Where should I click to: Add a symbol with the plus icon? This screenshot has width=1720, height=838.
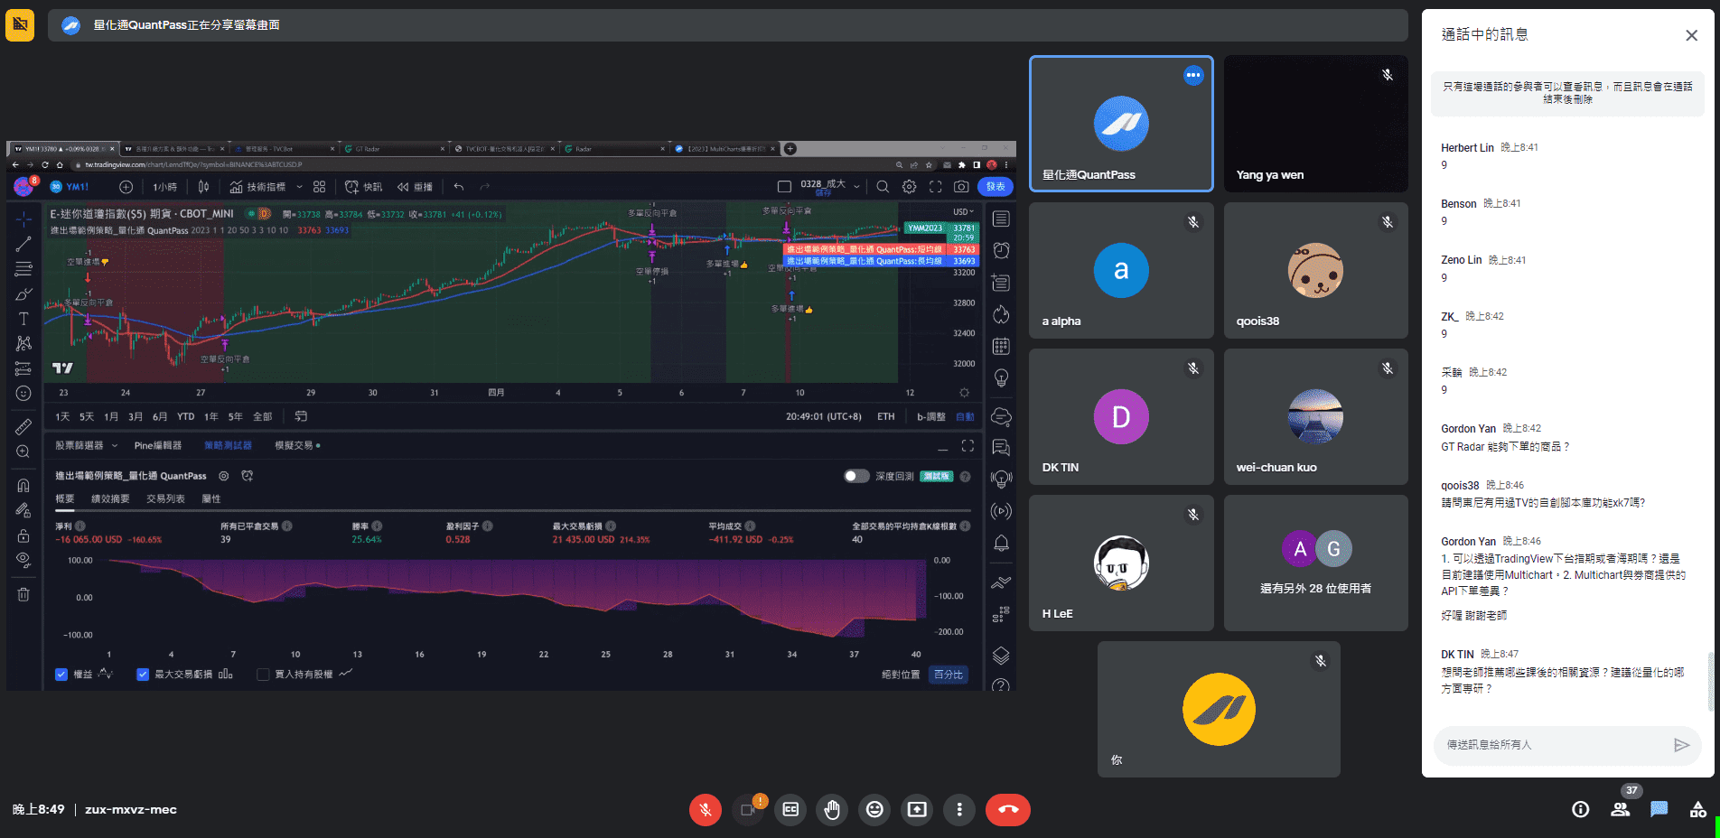(126, 187)
